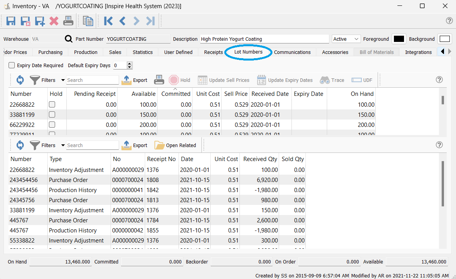This screenshot has width=456, height=279.
Task: Sort transactions by Type column header
Action: click(x=79, y=159)
